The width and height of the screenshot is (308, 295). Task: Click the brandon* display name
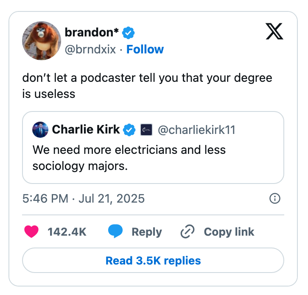[x=92, y=32]
